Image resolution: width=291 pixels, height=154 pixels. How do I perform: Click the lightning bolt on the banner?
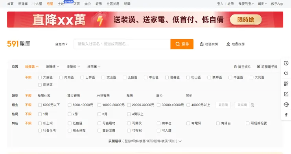coord(100,20)
